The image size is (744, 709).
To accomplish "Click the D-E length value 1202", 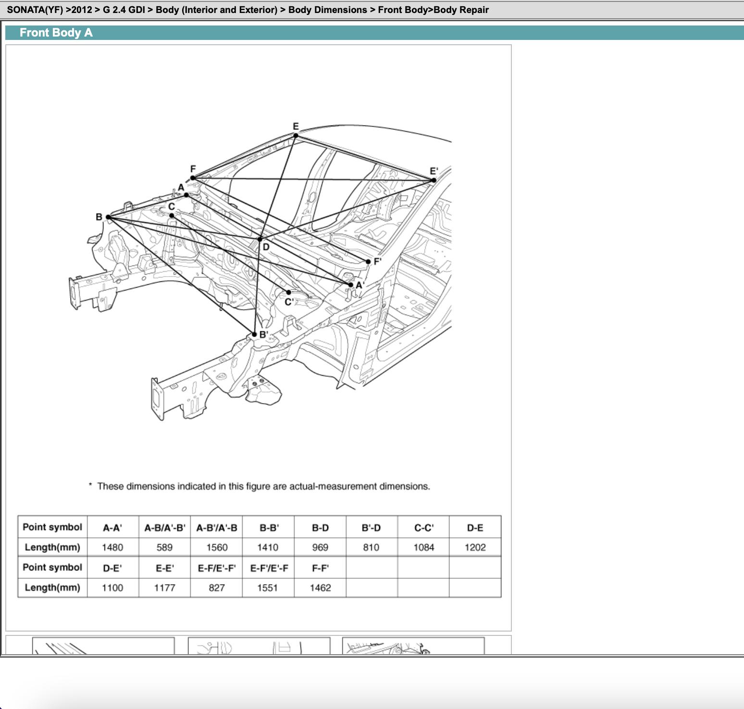I will coord(475,547).
